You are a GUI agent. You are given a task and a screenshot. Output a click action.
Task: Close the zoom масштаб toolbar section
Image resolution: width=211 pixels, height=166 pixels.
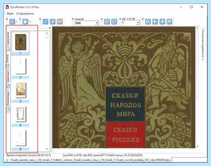(73, 19)
